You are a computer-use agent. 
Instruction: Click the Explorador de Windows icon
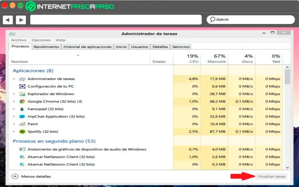(x=22, y=94)
